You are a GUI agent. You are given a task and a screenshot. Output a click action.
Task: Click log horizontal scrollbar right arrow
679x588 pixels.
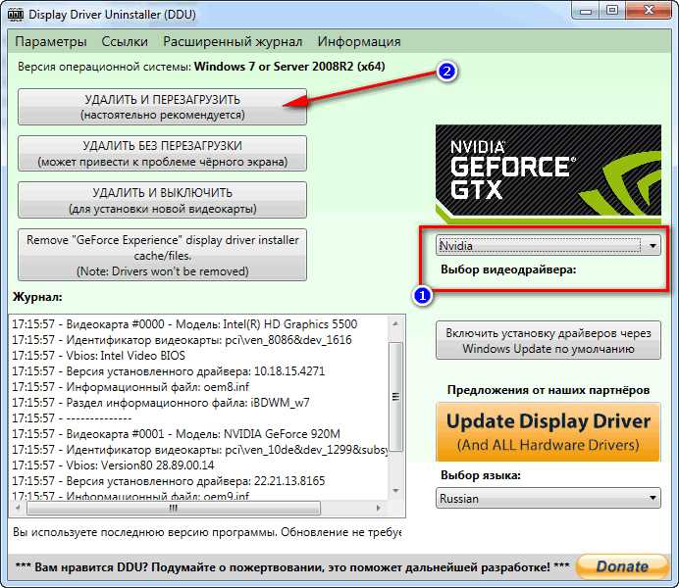click(379, 508)
